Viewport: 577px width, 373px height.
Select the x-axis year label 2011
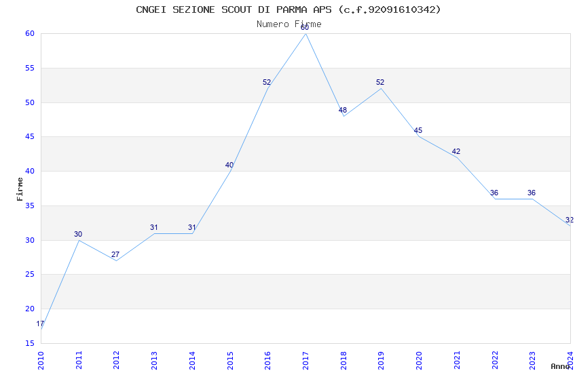coord(79,361)
